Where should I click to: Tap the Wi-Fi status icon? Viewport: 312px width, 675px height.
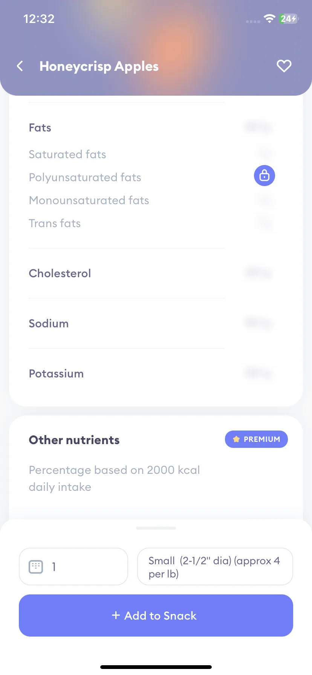point(269,18)
